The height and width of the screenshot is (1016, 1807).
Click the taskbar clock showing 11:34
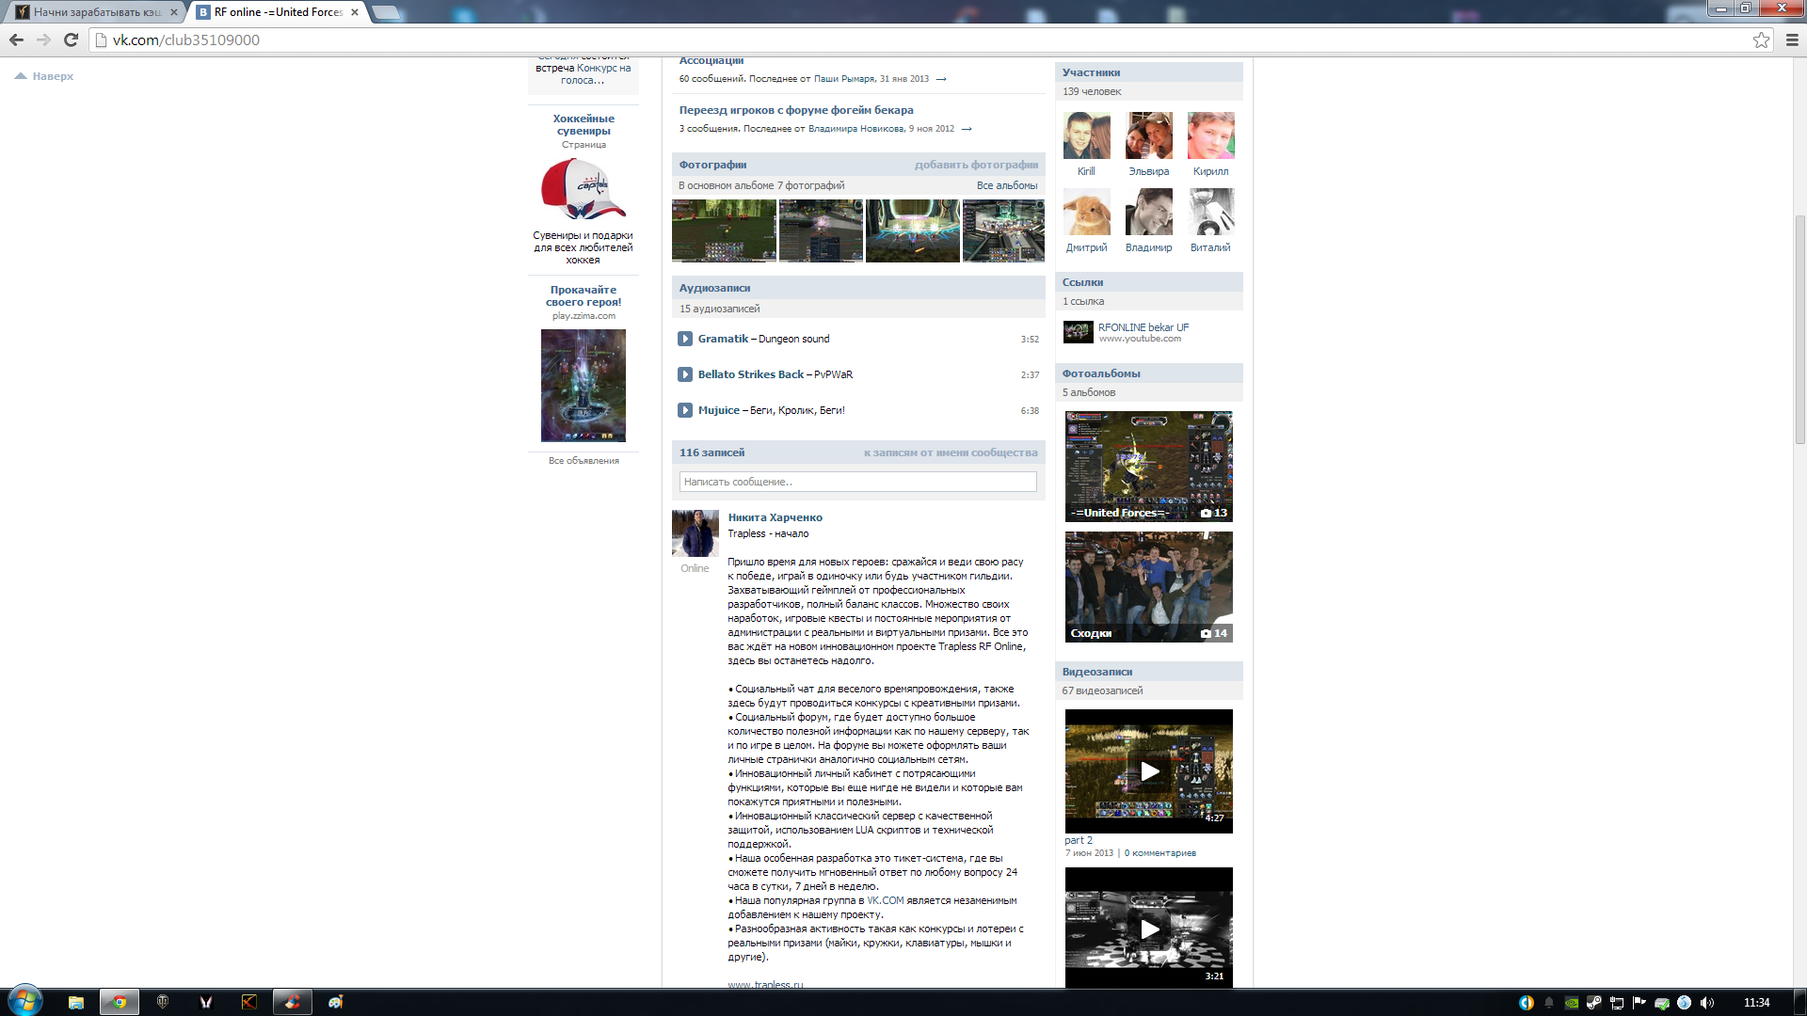pos(1756,1003)
